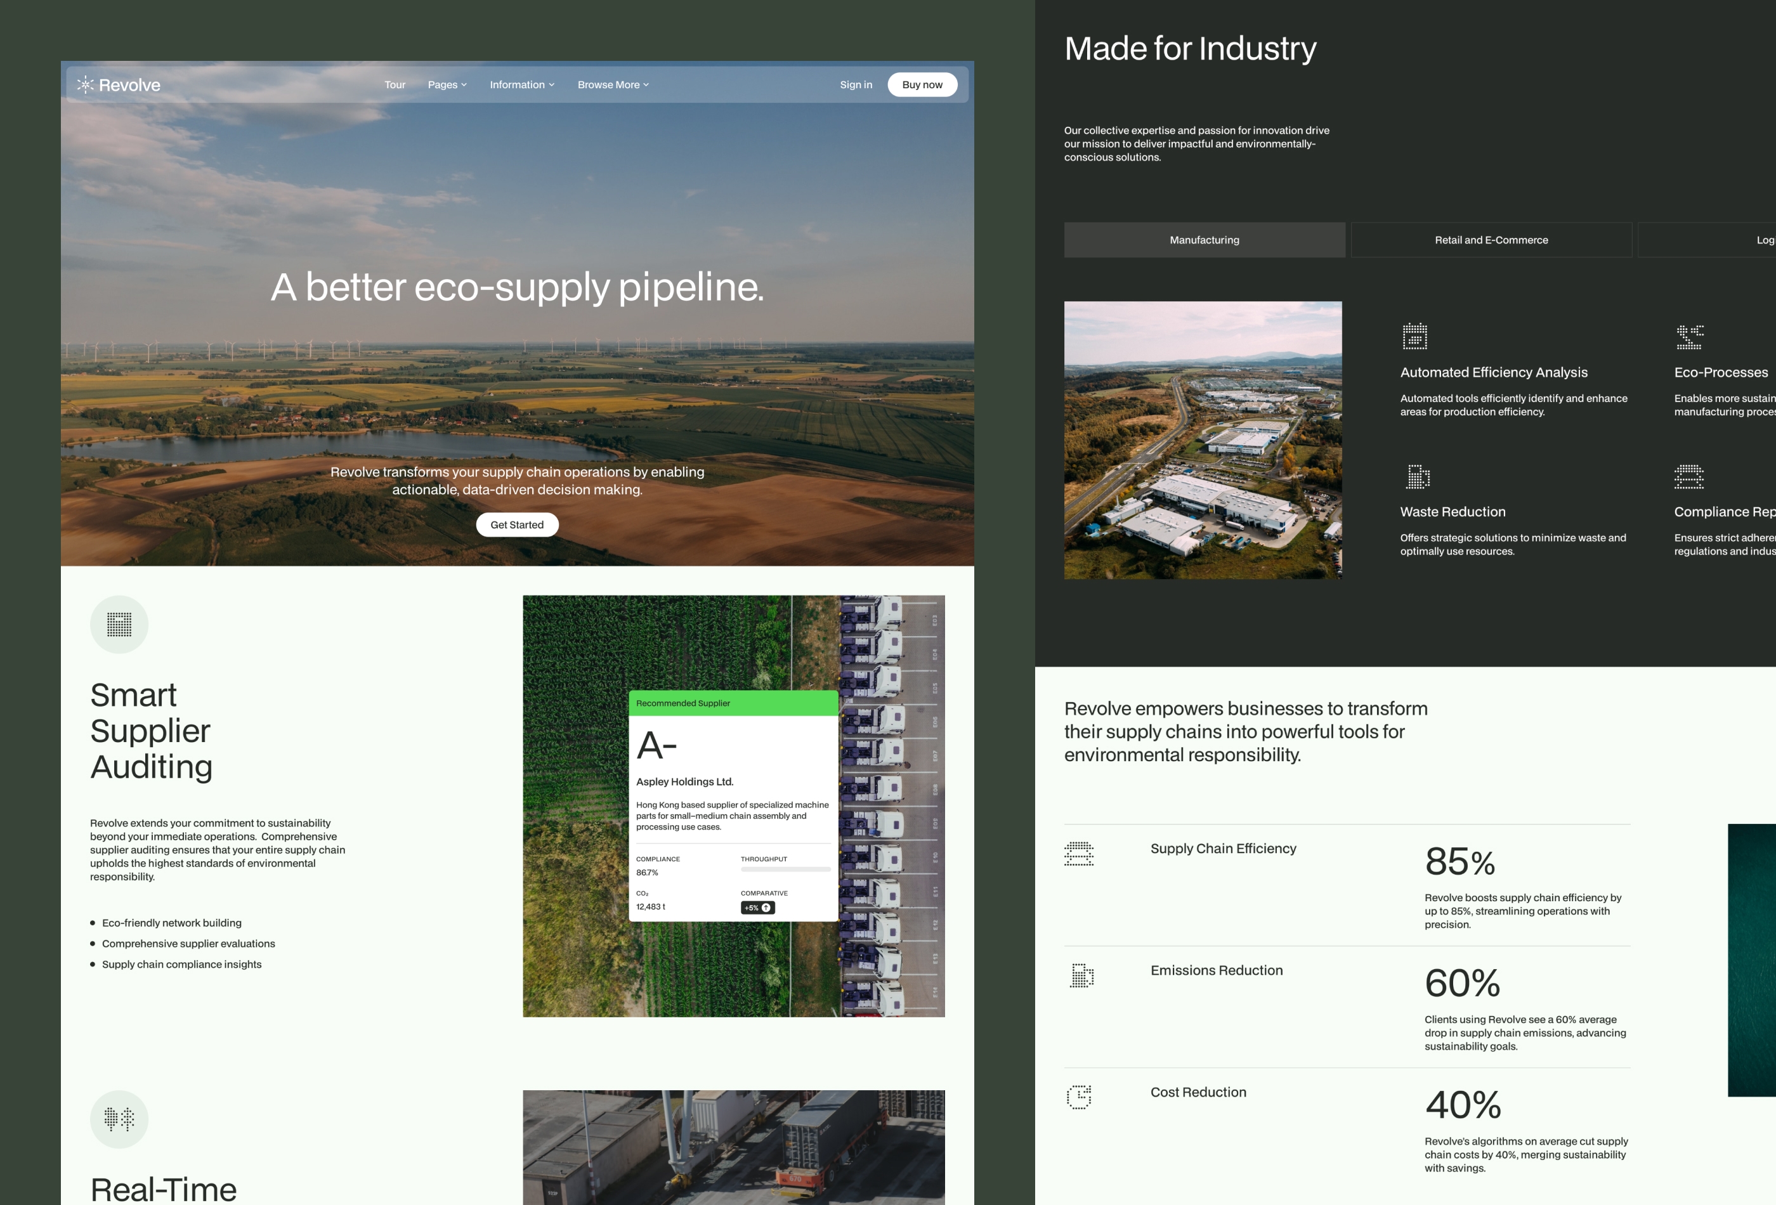The image size is (1776, 1205).
Task: Open the Pages dropdown menu
Action: [x=447, y=85]
